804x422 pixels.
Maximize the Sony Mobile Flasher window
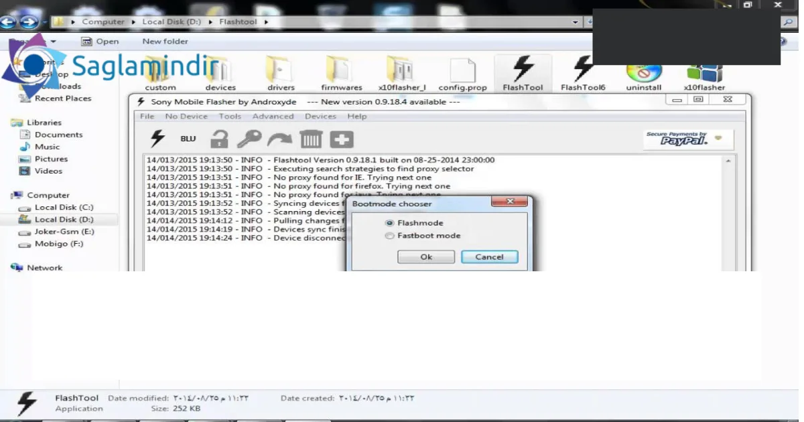point(699,99)
